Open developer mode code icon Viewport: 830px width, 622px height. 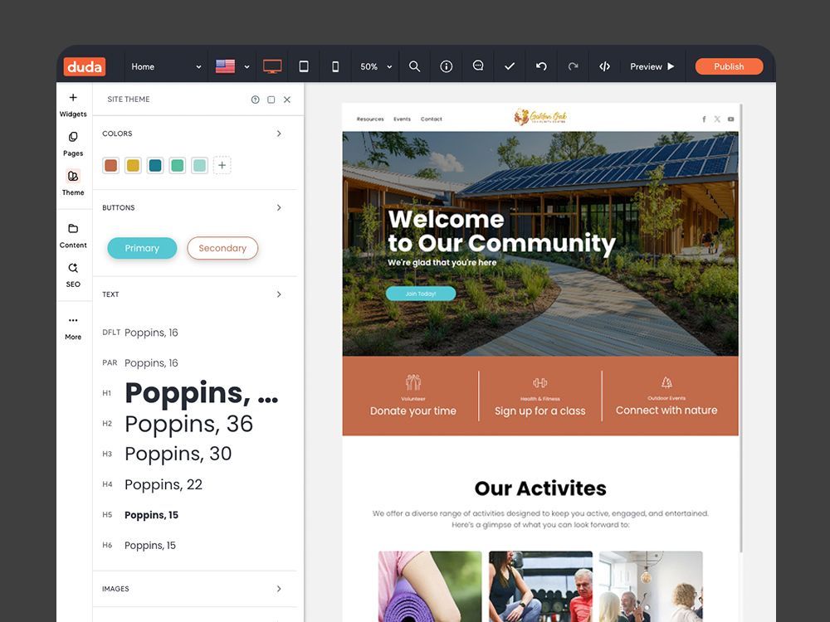(x=604, y=66)
